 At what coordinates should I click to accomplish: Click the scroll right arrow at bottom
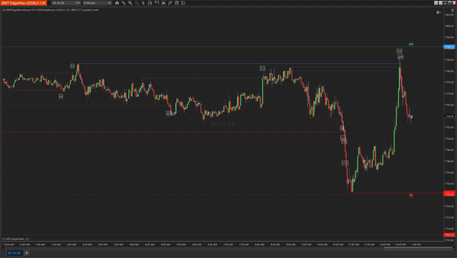point(453,248)
